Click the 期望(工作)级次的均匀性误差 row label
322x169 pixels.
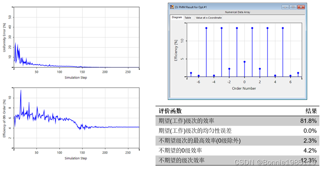click(195, 131)
